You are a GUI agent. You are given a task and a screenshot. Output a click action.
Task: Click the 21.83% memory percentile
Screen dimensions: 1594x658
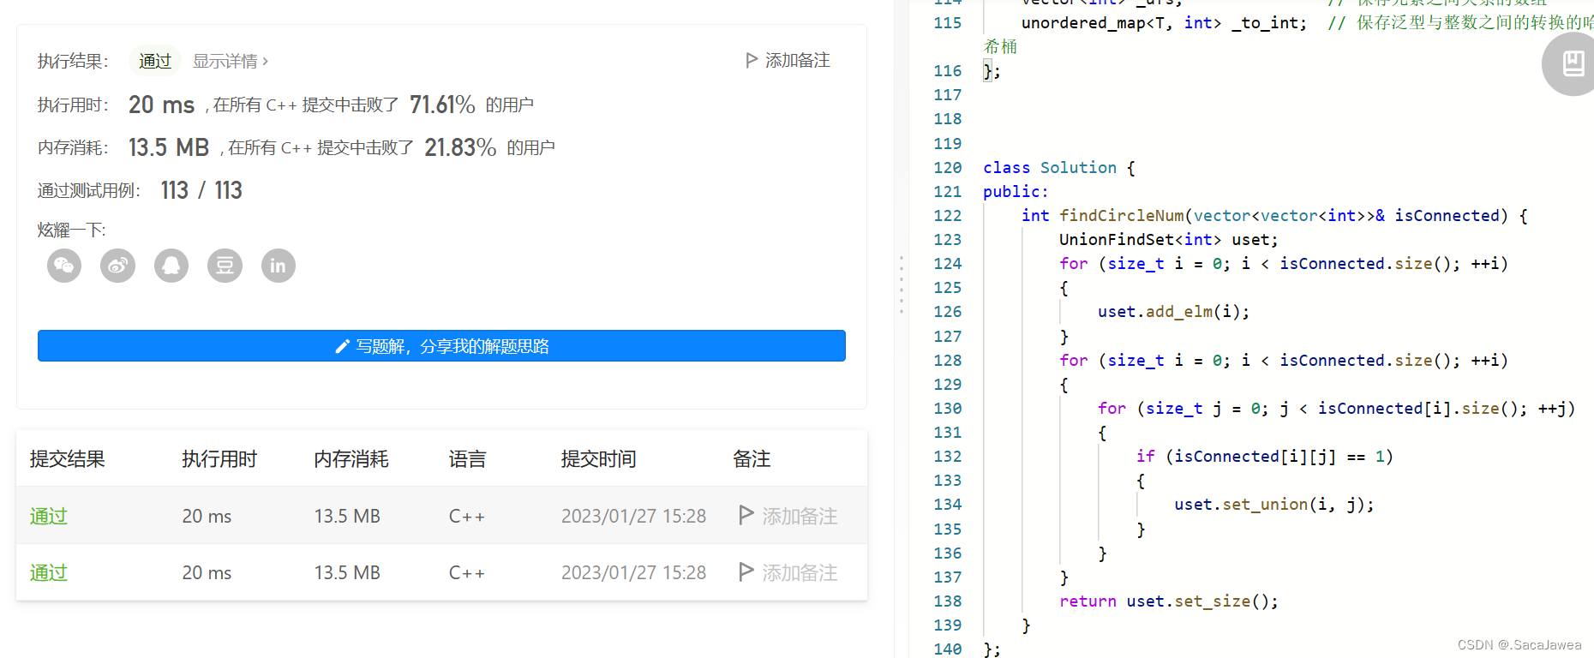(x=460, y=147)
